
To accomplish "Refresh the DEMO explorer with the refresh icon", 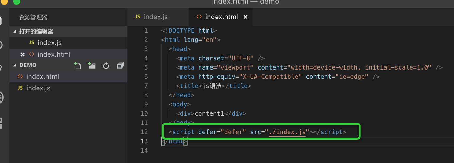I will tap(106, 66).
